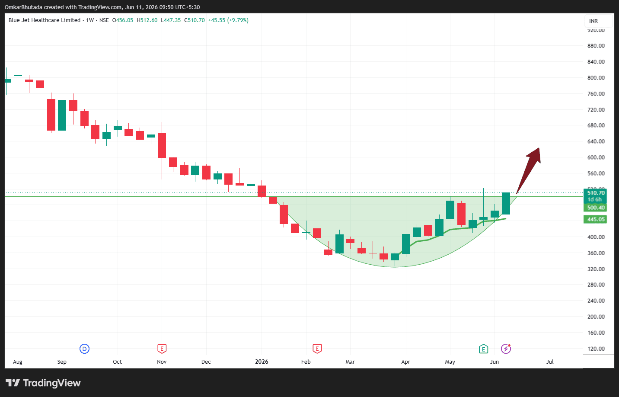Viewport: 619px width, 397px height.
Task: Open the red earnings 'E' marker near Nov
Action: coord(162,349)
